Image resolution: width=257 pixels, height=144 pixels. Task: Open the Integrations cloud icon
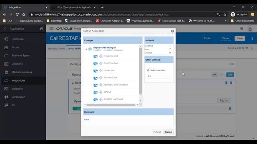(x=6, y=80)
